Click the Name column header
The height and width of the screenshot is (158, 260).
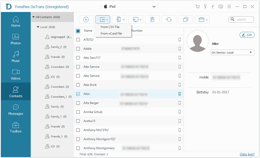tap(88, 31)
